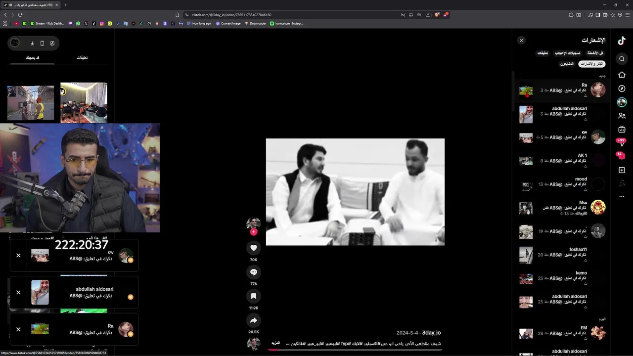Click the upload plus icon in sidebar
The height and width of the screenshot is (356, 633).
622,170
